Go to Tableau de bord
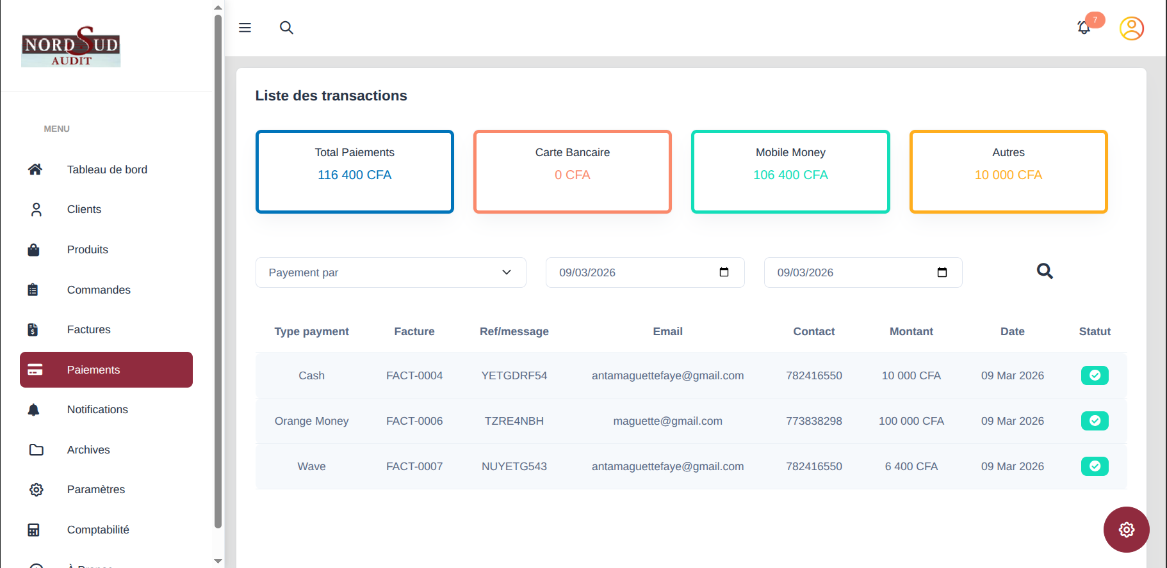Screen dimensions: 1167x568 click(106, 170)
